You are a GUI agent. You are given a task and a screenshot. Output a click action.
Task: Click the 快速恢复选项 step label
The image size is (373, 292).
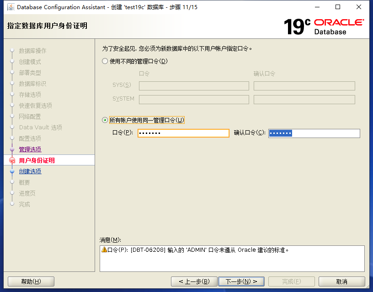[x=36, y=106]
